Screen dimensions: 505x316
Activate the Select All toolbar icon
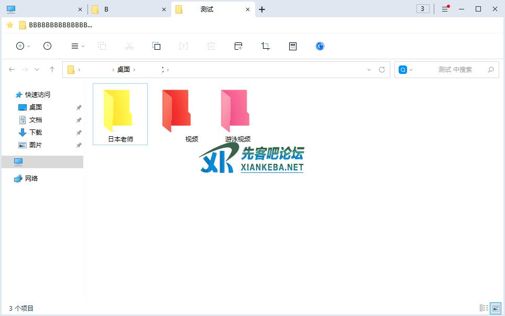(x=157, y=46)
